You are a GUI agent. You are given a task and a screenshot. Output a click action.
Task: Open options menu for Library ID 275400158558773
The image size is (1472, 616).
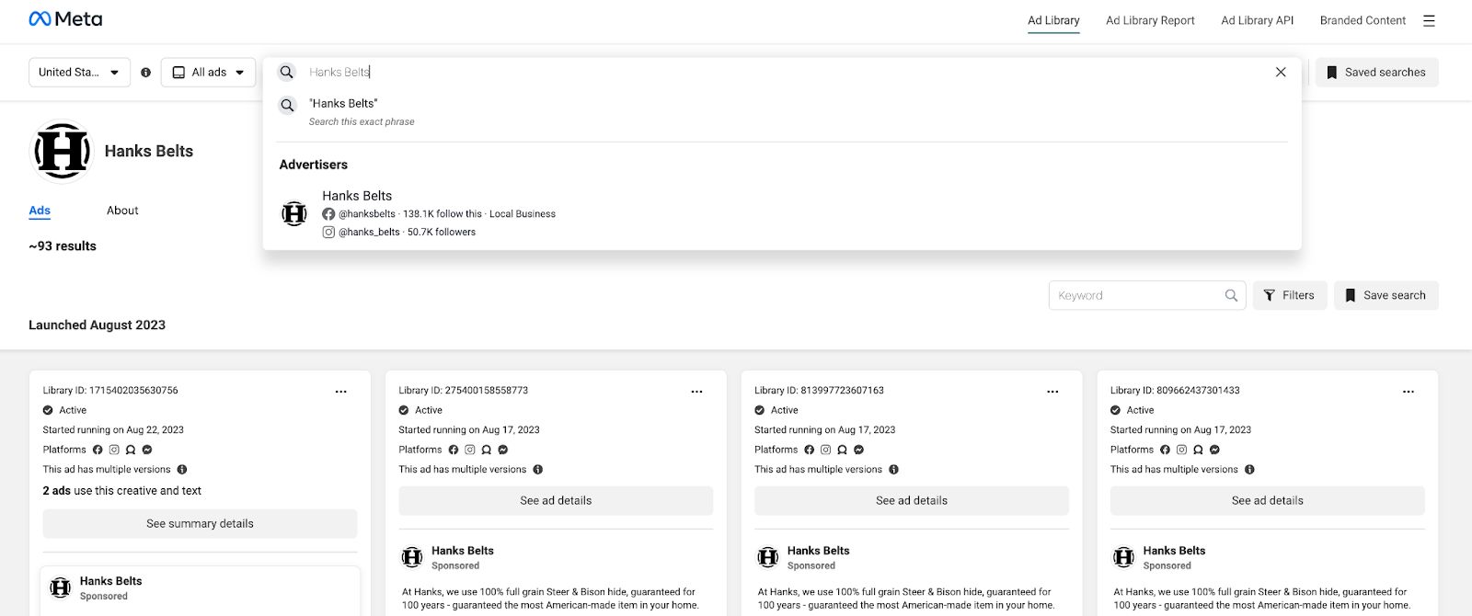point(697,392)
